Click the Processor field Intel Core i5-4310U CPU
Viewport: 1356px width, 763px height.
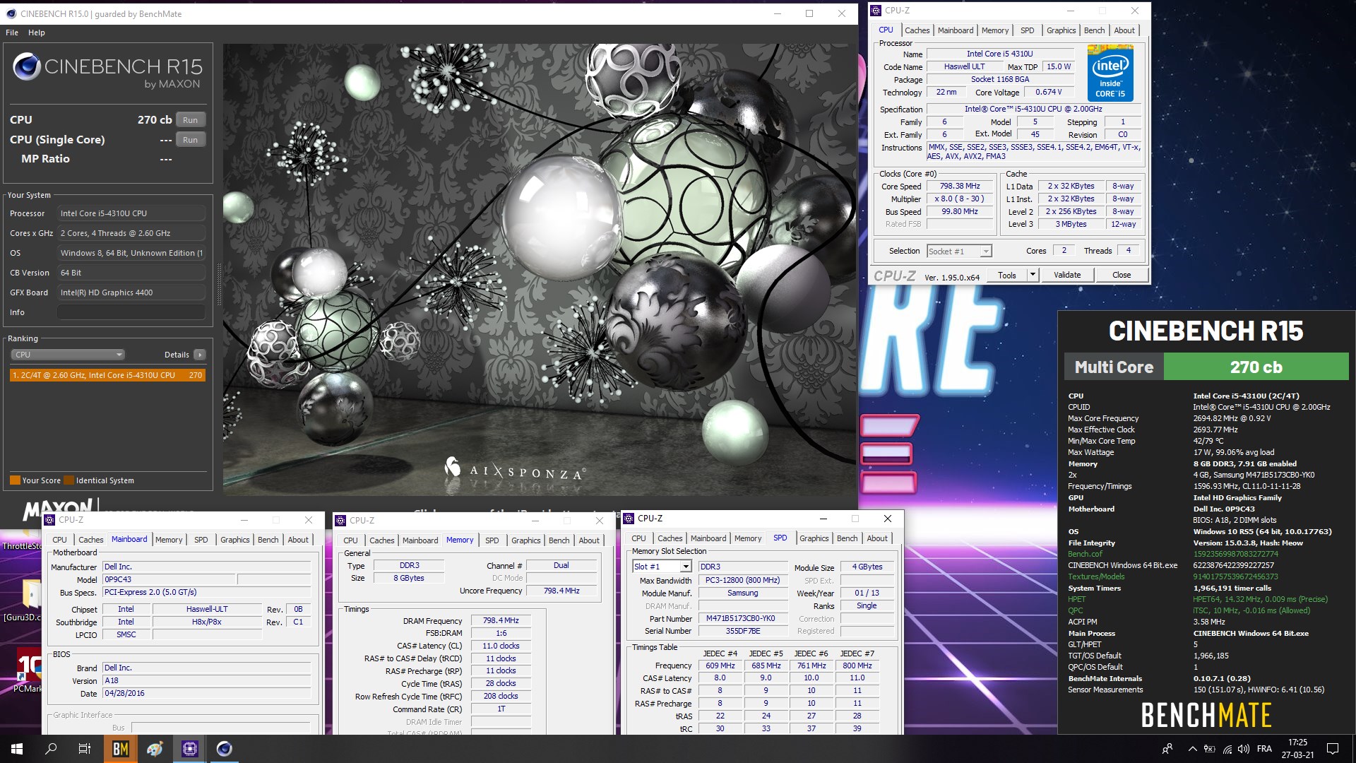pos(131,213)
